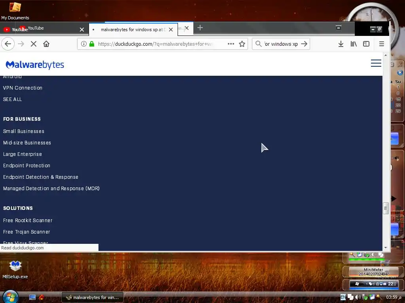This screenshot has width=405, height=303.
Task: Select the My Documents desktop icon
Action: 15,11
